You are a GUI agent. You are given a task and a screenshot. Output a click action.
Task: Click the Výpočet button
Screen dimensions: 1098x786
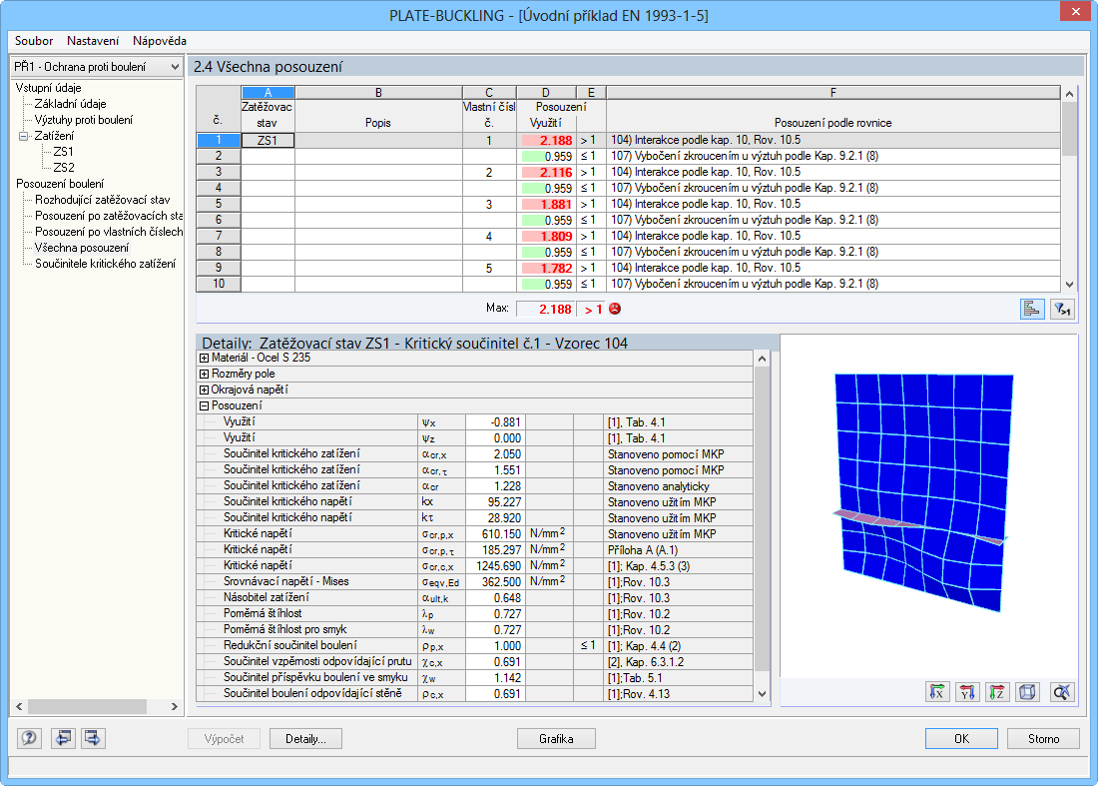point(224,738)
